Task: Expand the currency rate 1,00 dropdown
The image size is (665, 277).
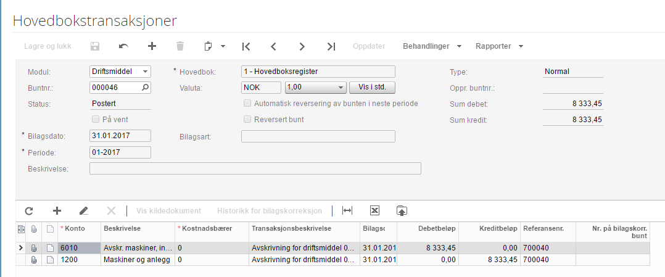Action: pos(341,88)
